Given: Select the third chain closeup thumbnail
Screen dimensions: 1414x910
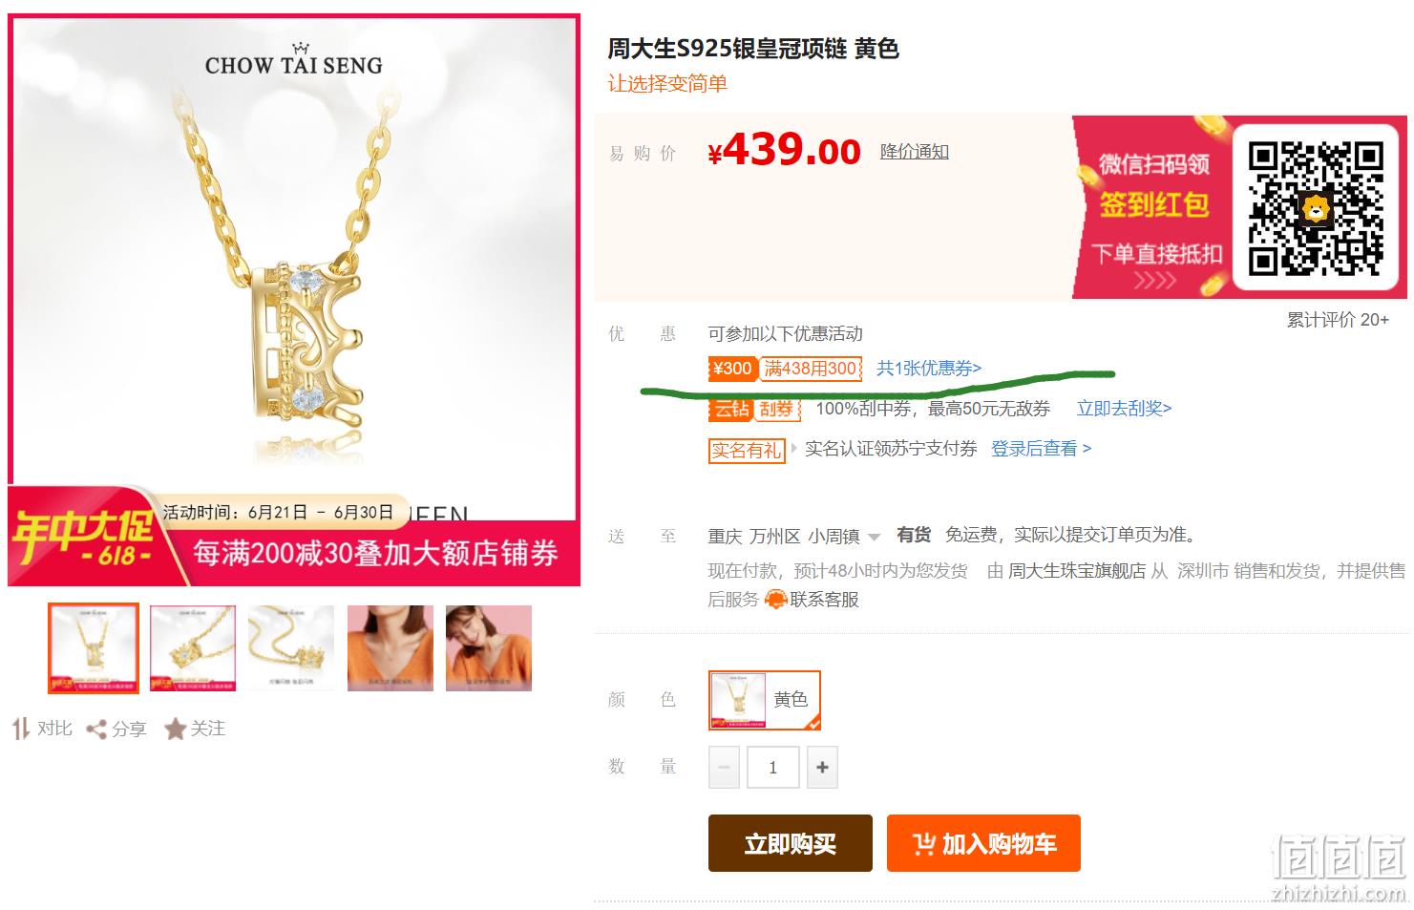Looking at the screenshot, I should point(291,648).
